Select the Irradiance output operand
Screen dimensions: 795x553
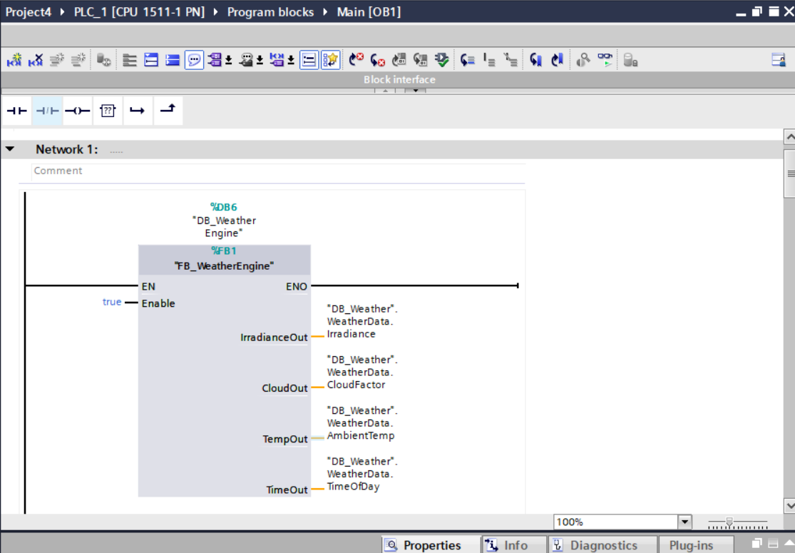362,321
